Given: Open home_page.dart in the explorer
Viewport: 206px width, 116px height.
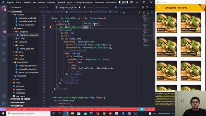Looking at the screenshot, I should pos(27,49).
